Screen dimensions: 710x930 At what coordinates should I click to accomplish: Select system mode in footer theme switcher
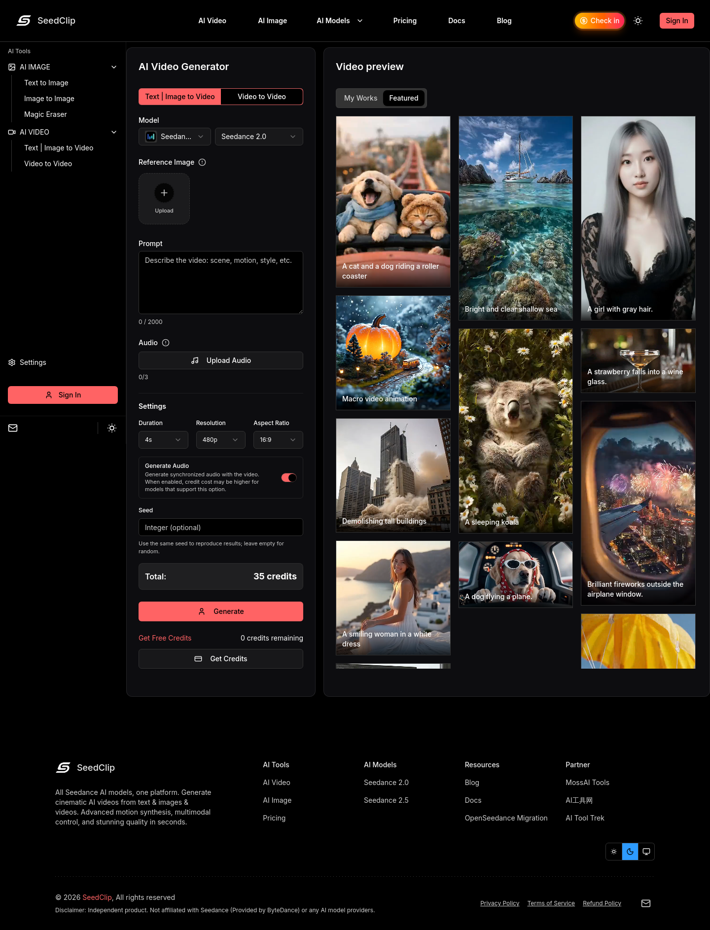coord(646,852)
